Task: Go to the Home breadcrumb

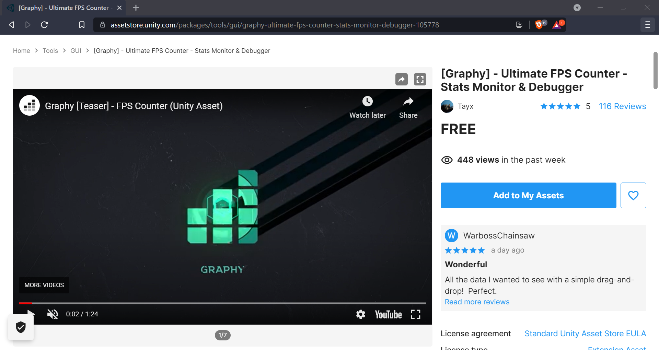Action: pos(22,51)
